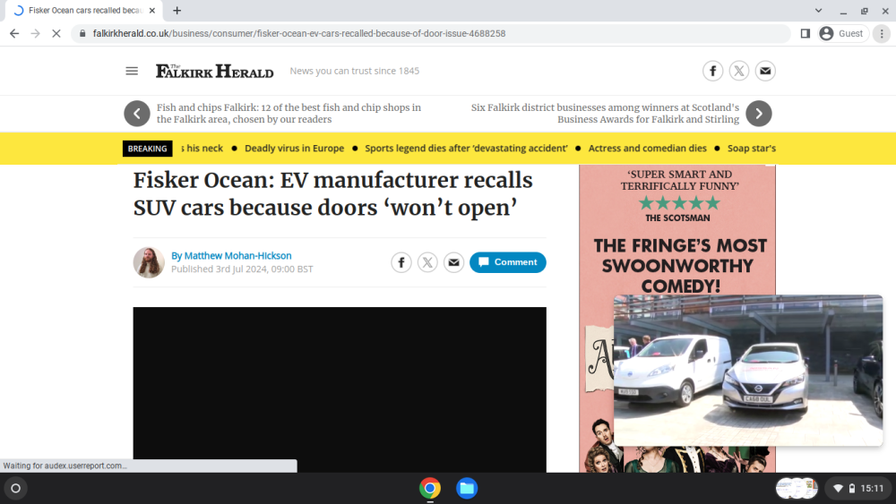Open the Guest profile button

(842, 34)
